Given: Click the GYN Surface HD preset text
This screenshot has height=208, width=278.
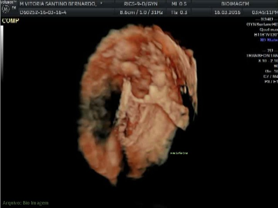Looking at the screenshot, I should 262,24.
